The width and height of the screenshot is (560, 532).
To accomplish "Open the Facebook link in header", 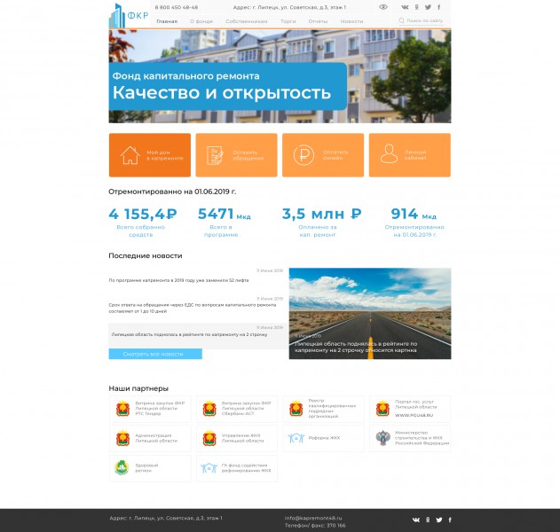I will pos(439,7).
